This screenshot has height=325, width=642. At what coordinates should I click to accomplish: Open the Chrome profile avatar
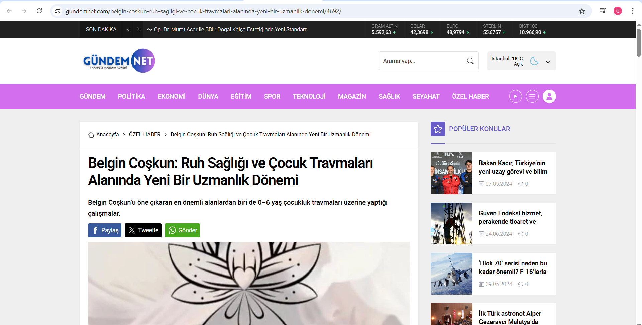[618, 11]
